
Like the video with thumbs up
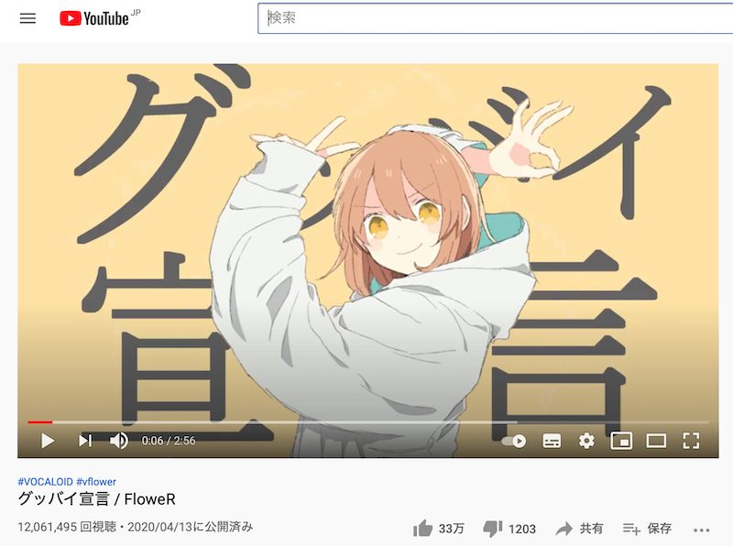tap(439, 529)
